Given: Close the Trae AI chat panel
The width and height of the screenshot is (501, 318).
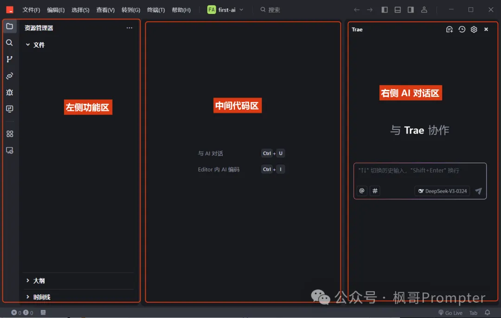Looking at the screenshot, I should pyautogui.click(x=486, y=29).
